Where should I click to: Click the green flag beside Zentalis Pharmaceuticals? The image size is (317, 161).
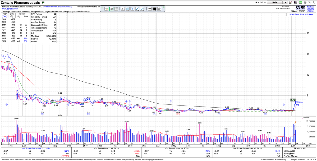(43, 3)
